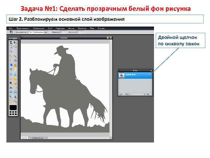Select the Dodge tool
This screenshot has height=158, width=210.
(11, 83)
